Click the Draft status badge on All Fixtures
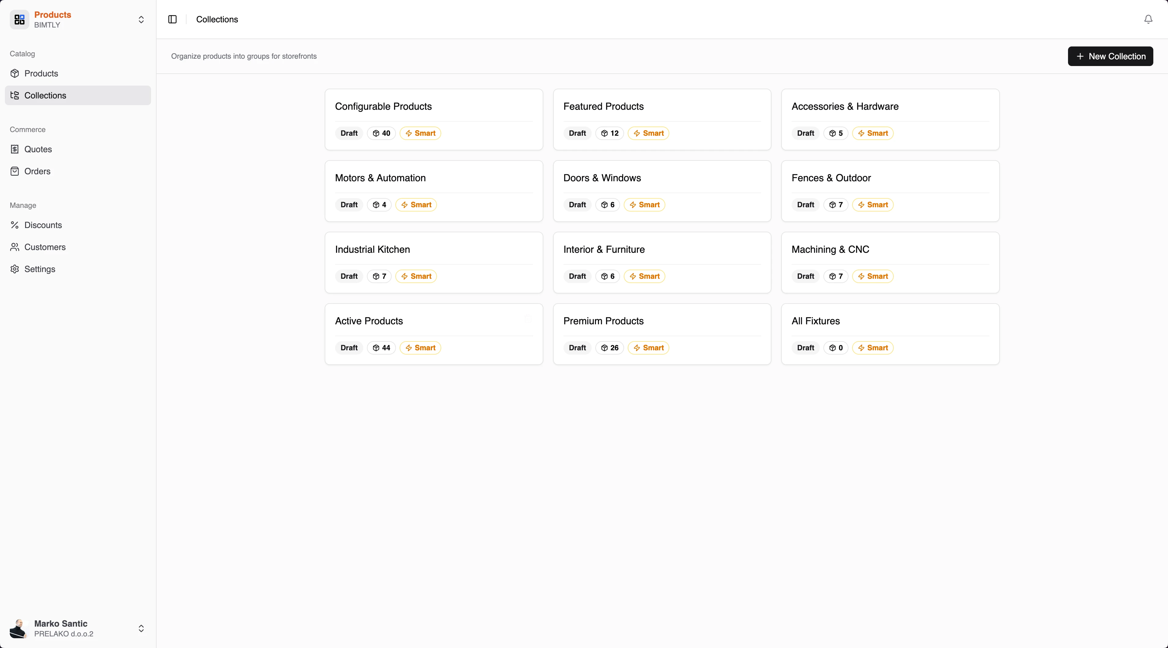The width and height of the screenshot is (1168, 648). click(x=805, y=348)
